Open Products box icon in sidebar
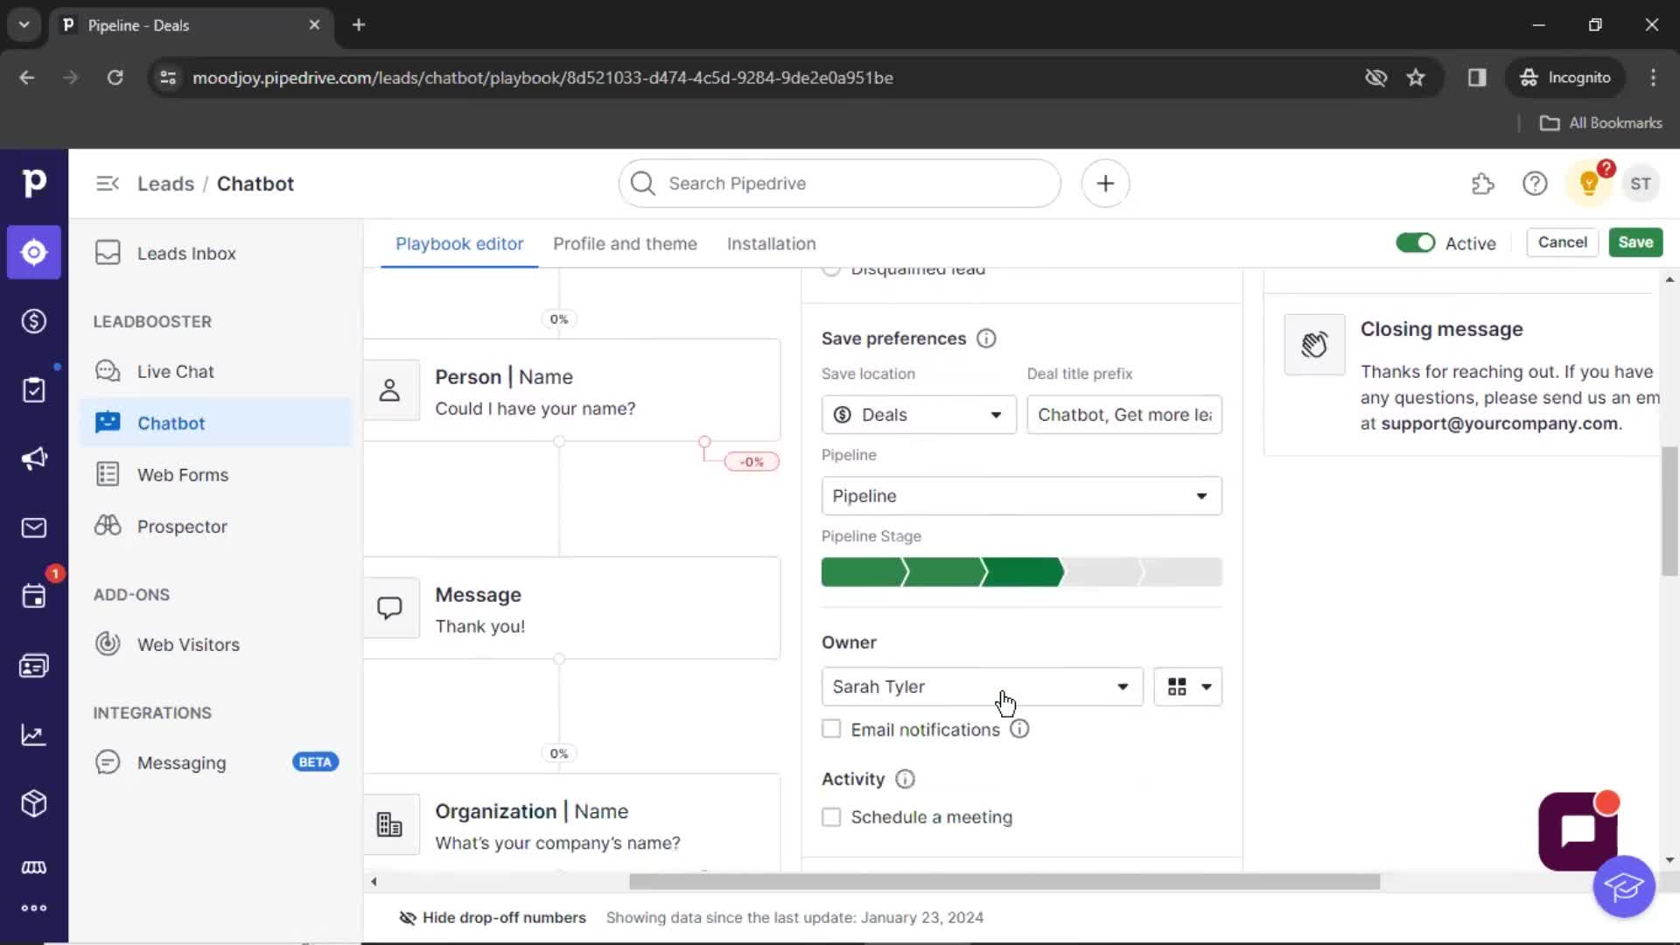The width and height of the screenshot is (1680, 945). point(33,803)
